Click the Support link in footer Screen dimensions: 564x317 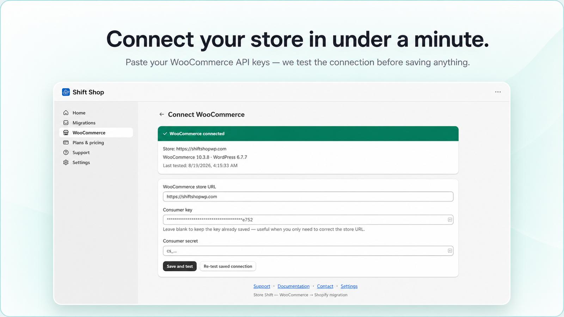[x=262, y=286]
